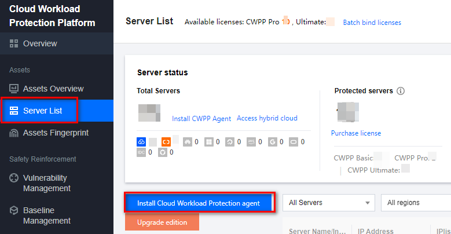Click the Assets Fingerprint icon
This screenshot has height=234, width=451.
click(x=14, y=133)
